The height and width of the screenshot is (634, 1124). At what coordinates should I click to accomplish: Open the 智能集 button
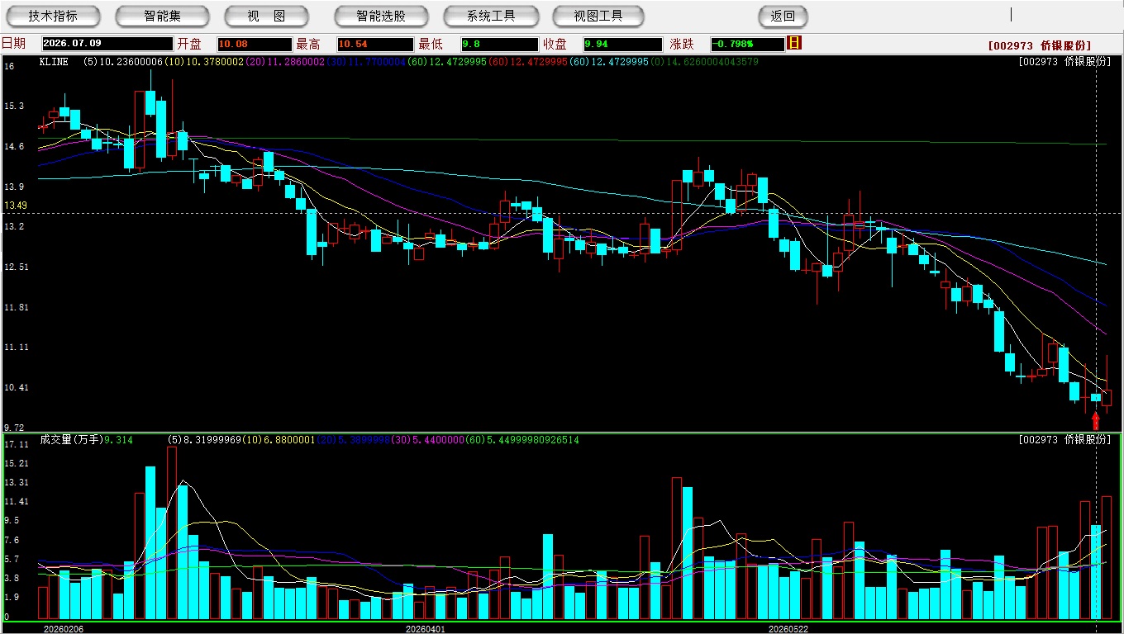point(162,16)
